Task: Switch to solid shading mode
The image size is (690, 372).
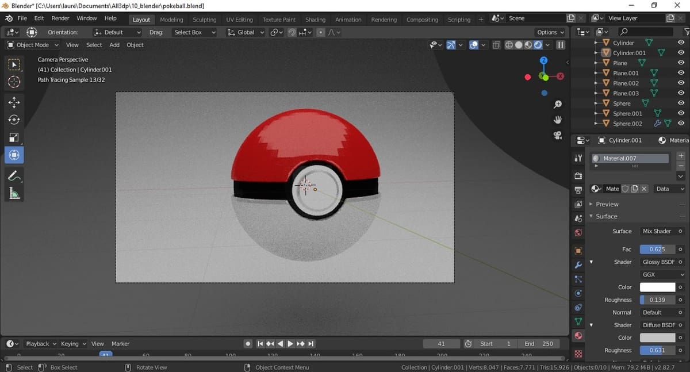Action: click(x=519, y=45)
